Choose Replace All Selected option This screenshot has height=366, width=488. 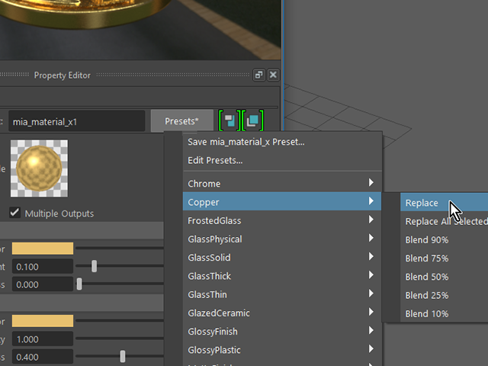tap(444, 221)
